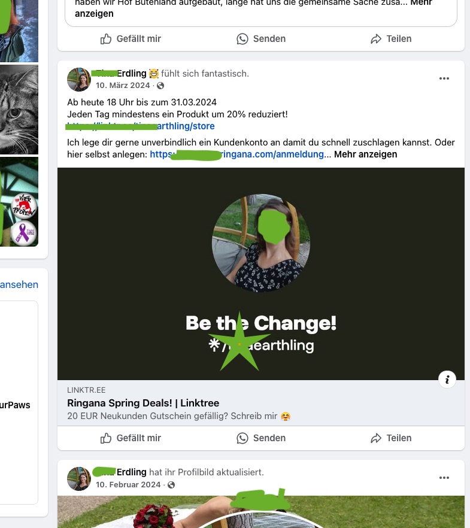Send the Hof Butenland post via WhatsApp

pos(261,39)
